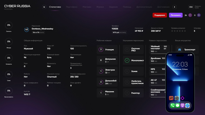
Task: Click the Игровой статус value Опытный
Action: (x=52, y=77)
